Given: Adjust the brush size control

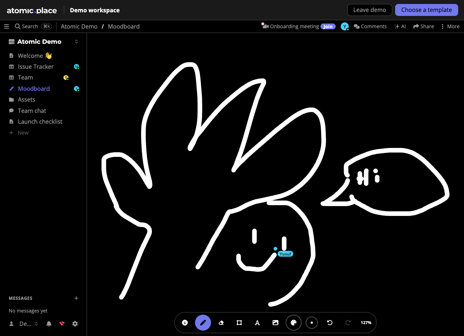Looking at the screenshot, I should 312,323.
